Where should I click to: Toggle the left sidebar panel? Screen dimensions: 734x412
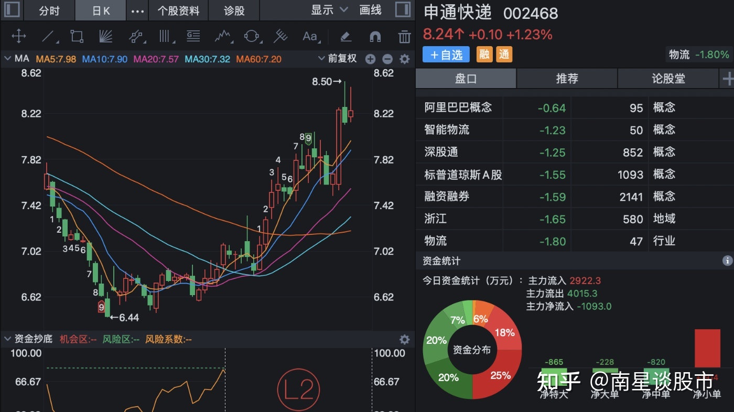click(x=12, y=10)
